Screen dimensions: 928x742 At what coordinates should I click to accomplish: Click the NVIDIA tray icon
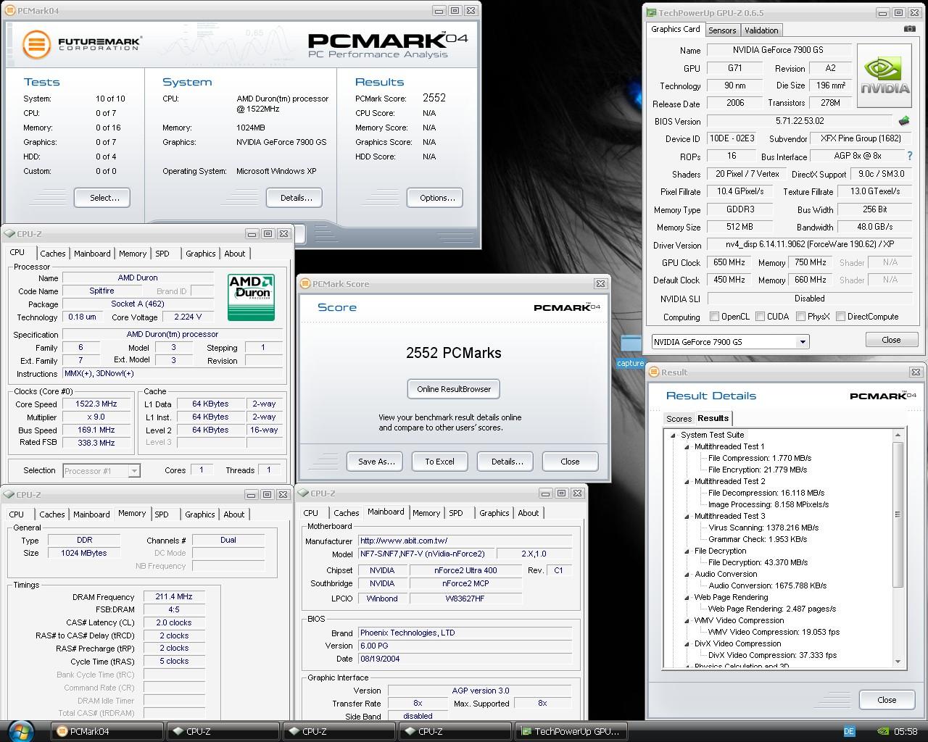882,731
